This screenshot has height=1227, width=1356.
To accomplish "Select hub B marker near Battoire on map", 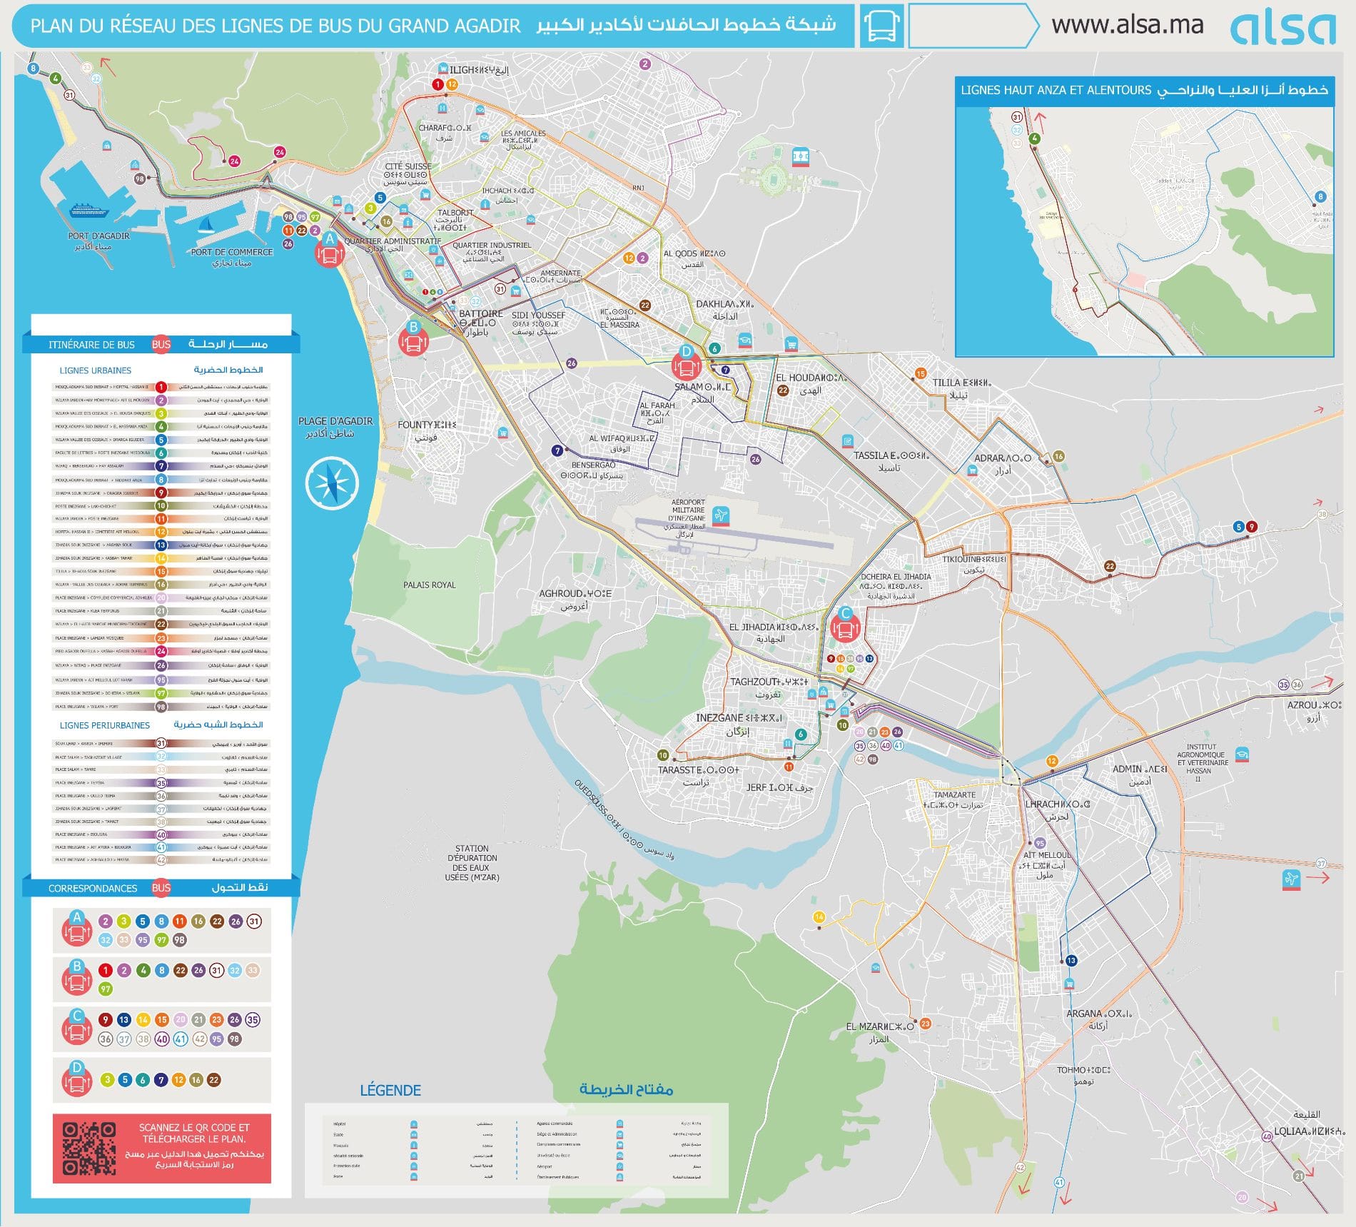I will [x=413, y=338].
